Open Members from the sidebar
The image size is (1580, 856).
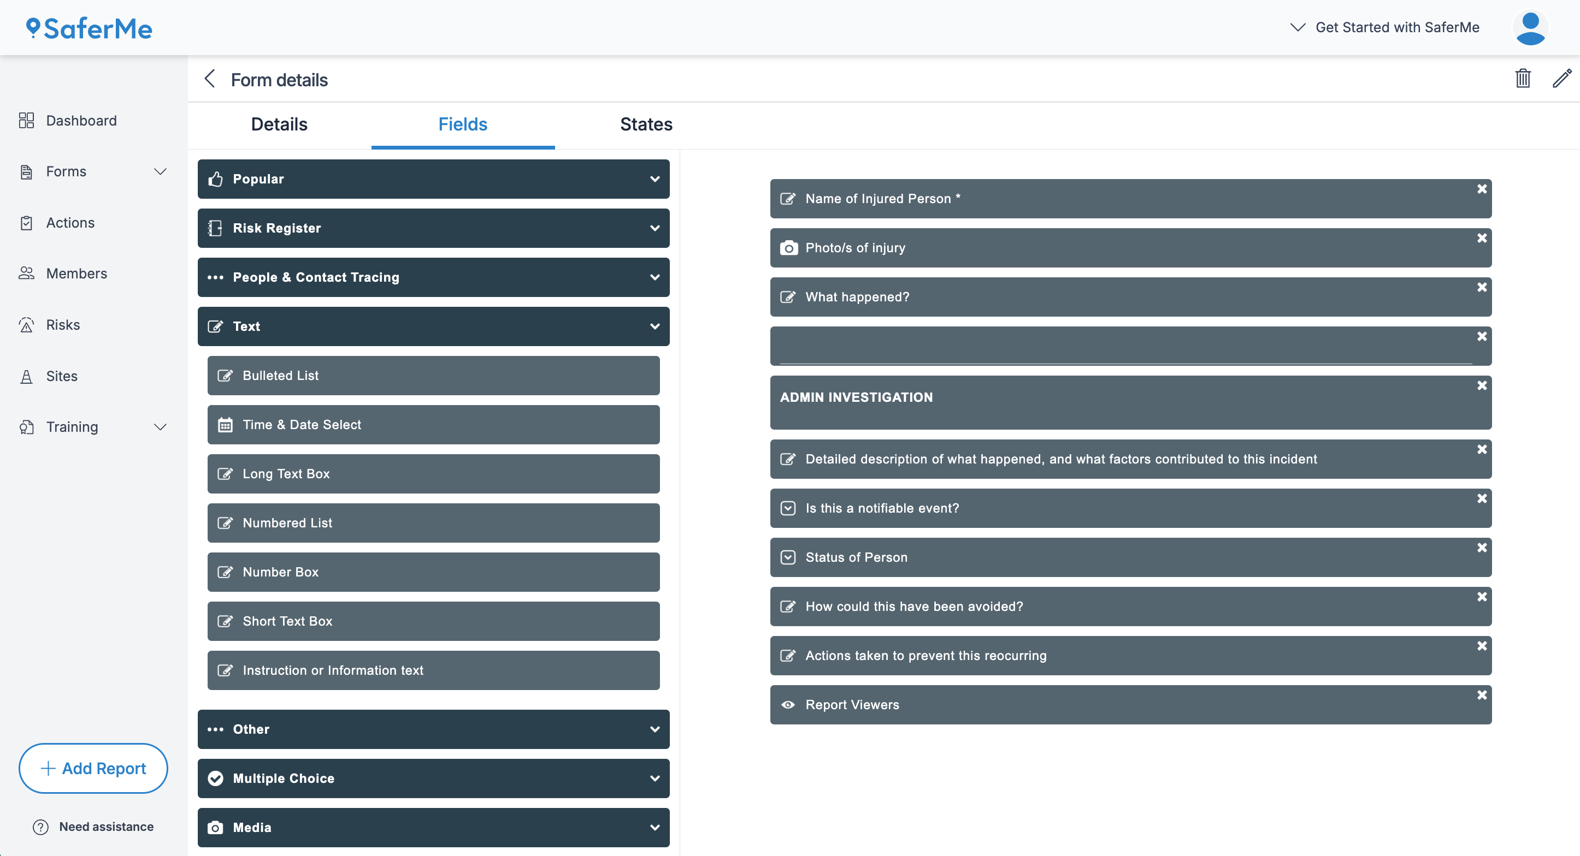[76, 274]
